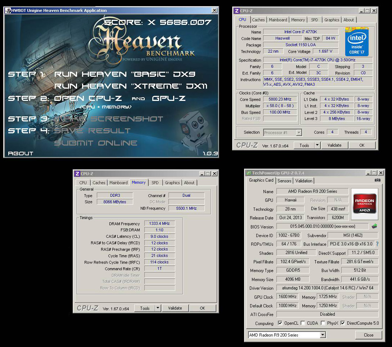Toggle the DirectCompute 5.0 checkbox
Image resolution: width=392 pixels, height=347 pixels.
coord(343,323)
